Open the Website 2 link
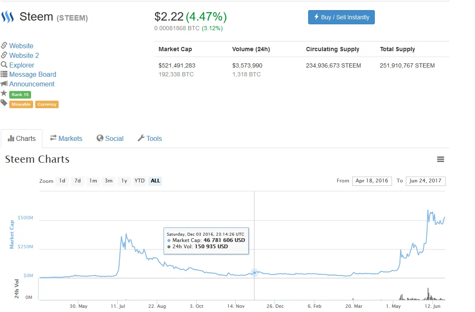475x312 pixels. tap(24, 55)
